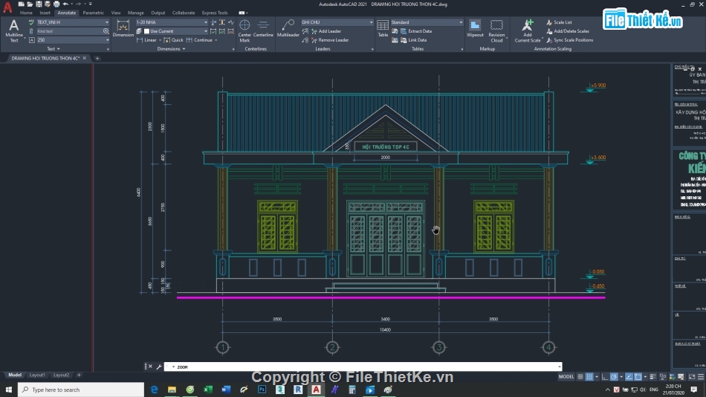The height and width of the screenshot is (397, 706).
Task: Open the Parametric ribbon tab
Action: click(93, 13)
